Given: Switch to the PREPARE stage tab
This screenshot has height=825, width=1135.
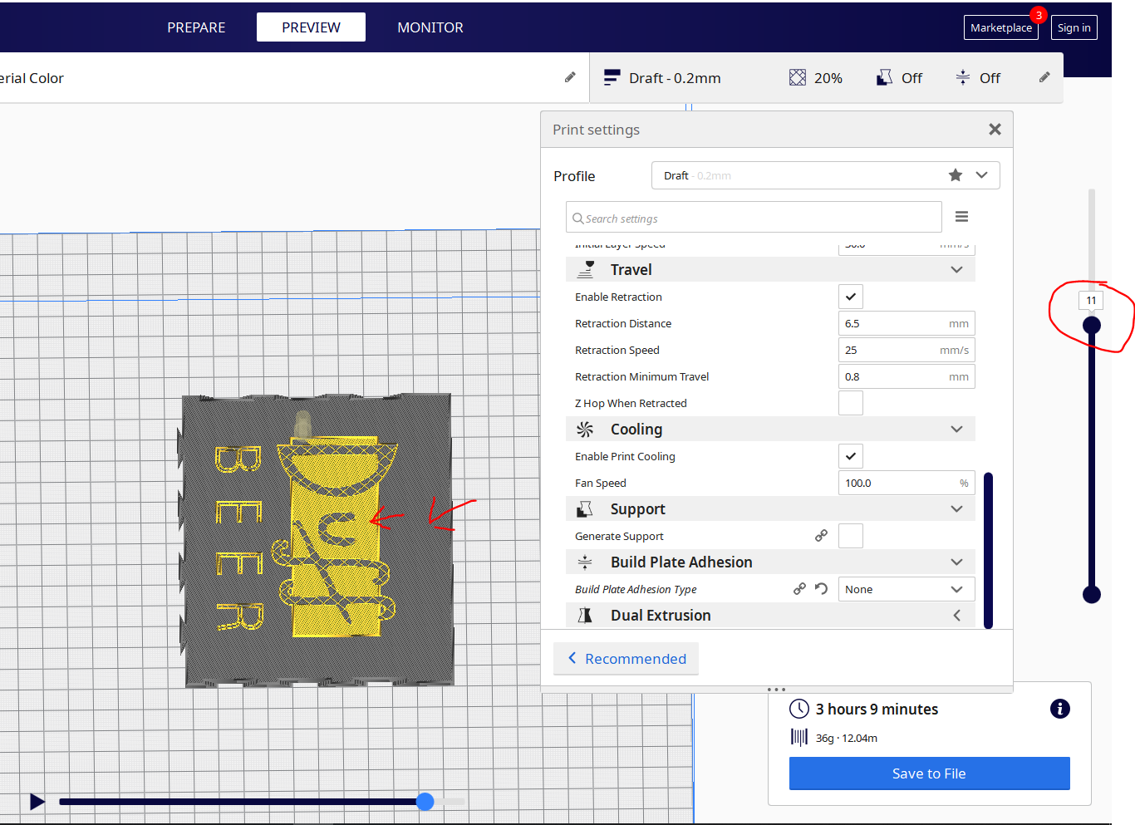Looking at the screenshot, I should pos(196,27).
